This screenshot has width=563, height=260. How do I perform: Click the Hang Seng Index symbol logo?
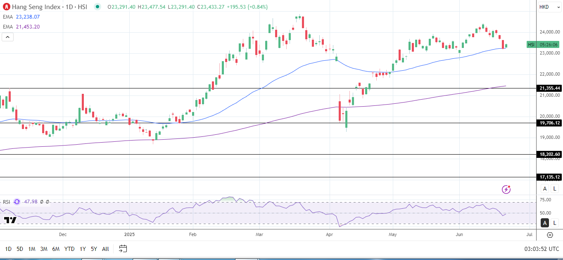click(7, 7)
